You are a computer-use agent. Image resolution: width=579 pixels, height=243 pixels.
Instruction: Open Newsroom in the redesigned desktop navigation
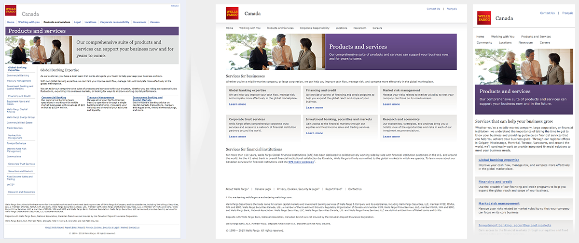pyautogui.click(x=360, y=28)
